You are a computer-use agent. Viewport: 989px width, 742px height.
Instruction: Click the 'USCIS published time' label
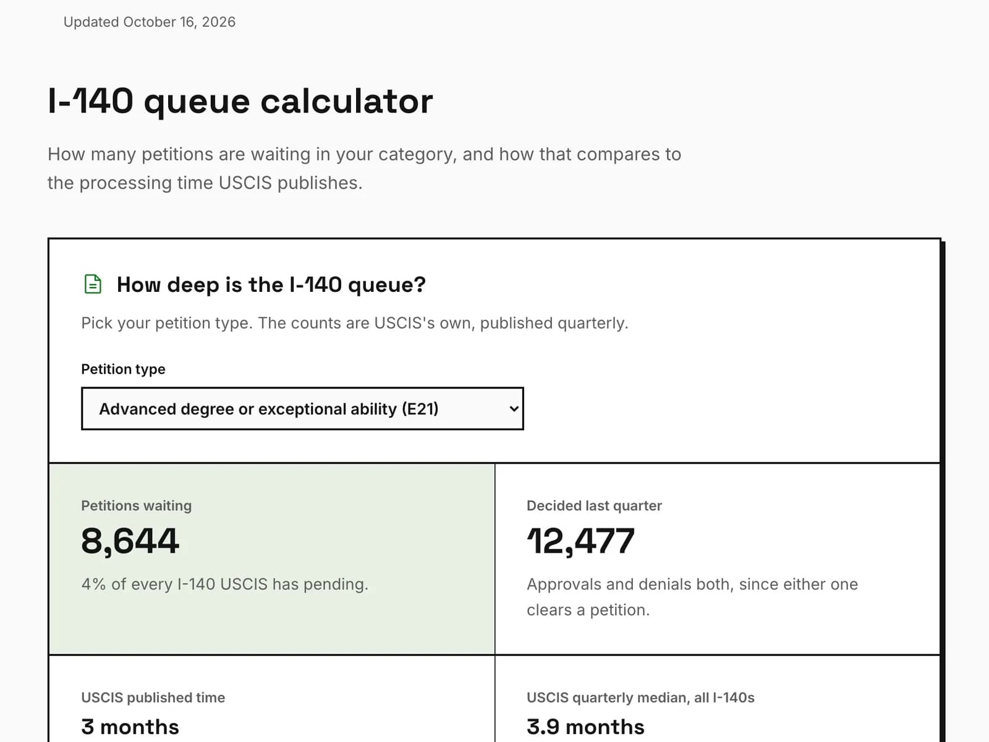coord(153,697)
